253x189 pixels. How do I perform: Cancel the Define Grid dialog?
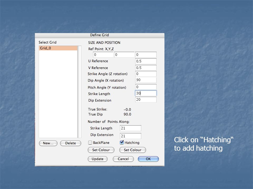tap(123, 159)
